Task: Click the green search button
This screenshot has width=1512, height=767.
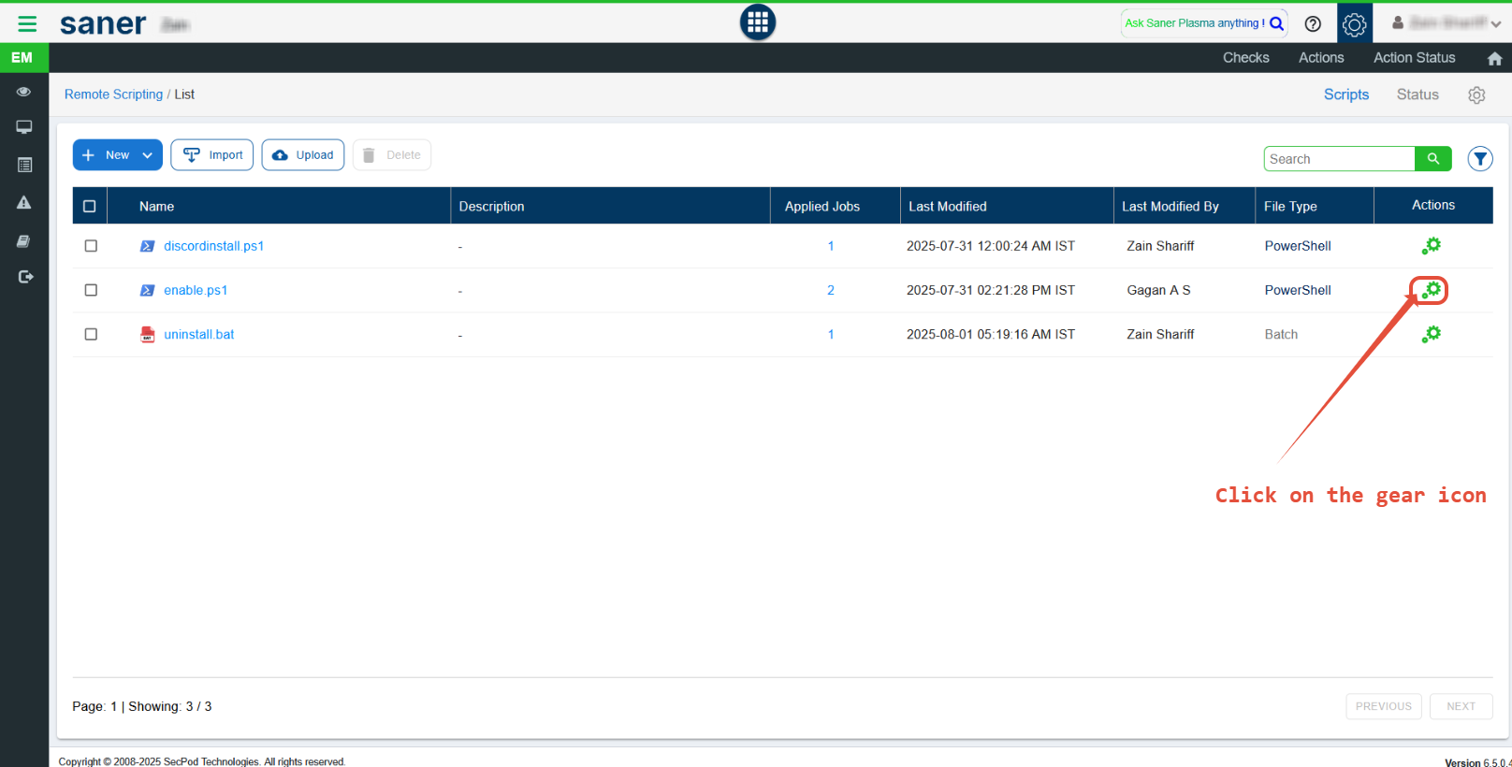Action: 1432,159
